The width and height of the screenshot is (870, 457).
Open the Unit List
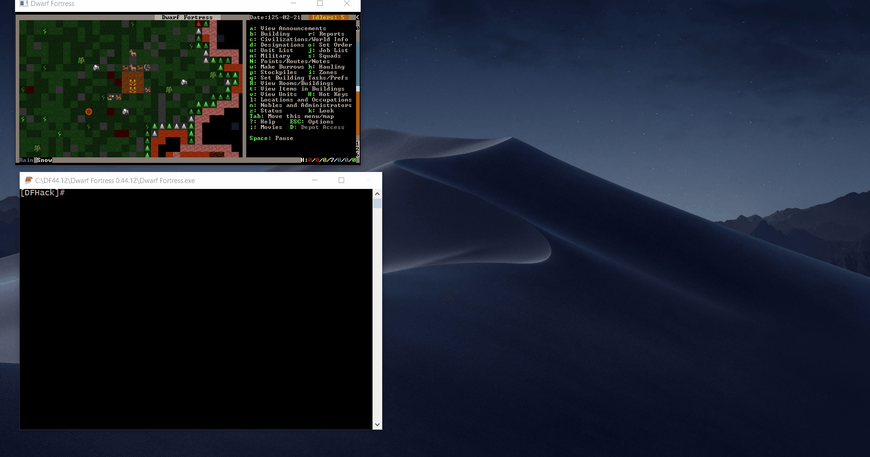pos(271,50)
